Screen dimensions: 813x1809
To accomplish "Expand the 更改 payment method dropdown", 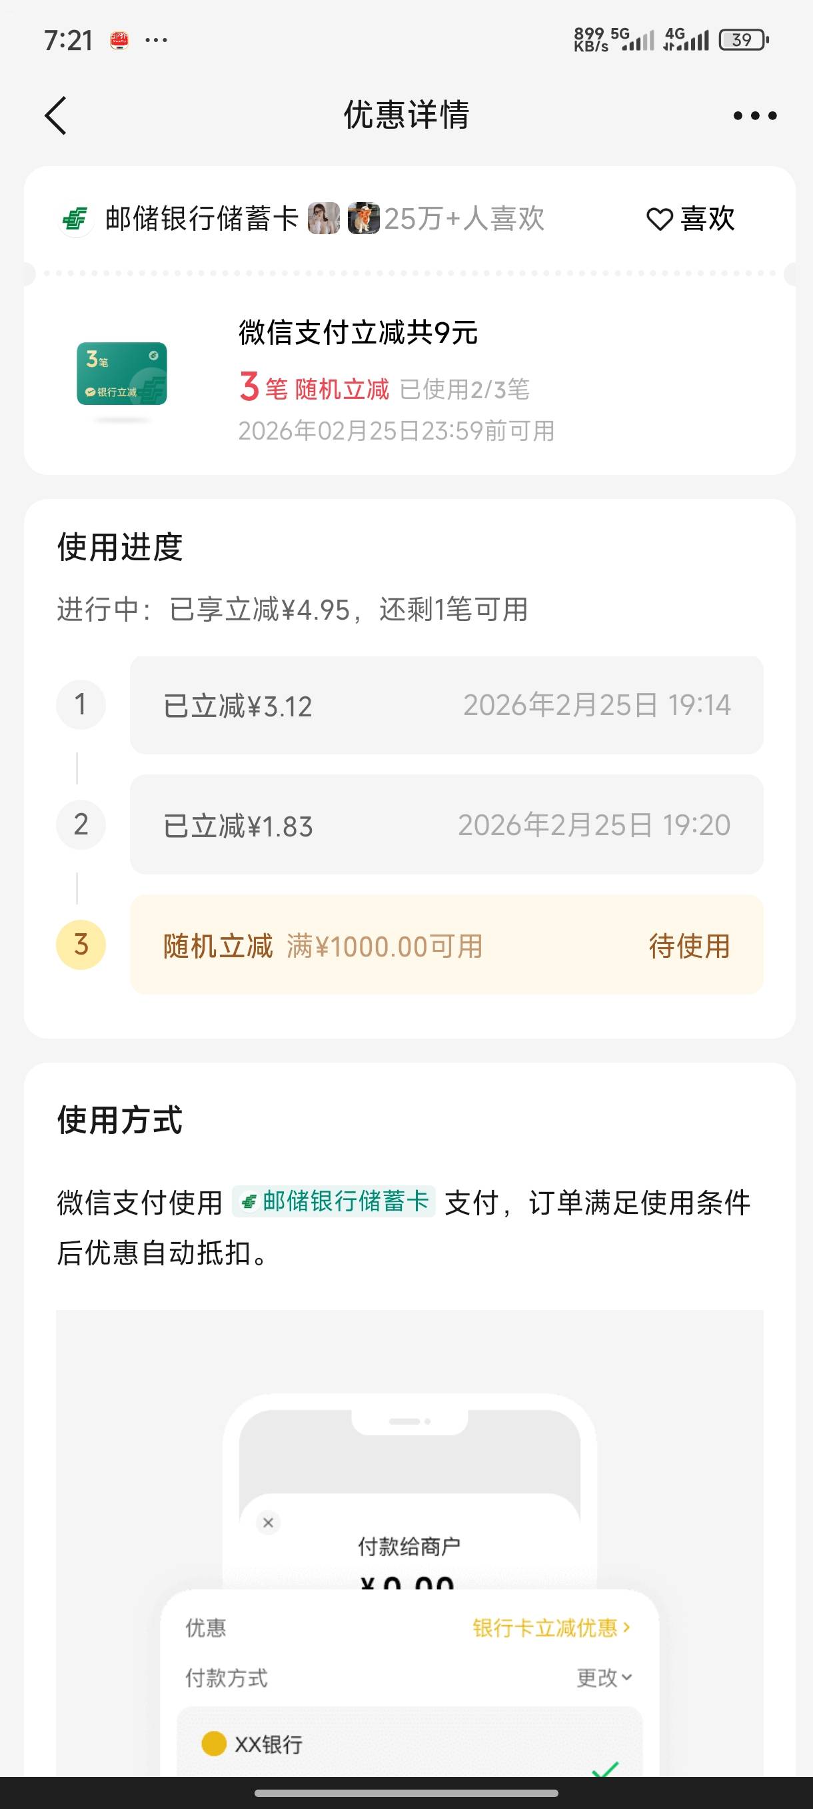I will (x=604, y=1678).
